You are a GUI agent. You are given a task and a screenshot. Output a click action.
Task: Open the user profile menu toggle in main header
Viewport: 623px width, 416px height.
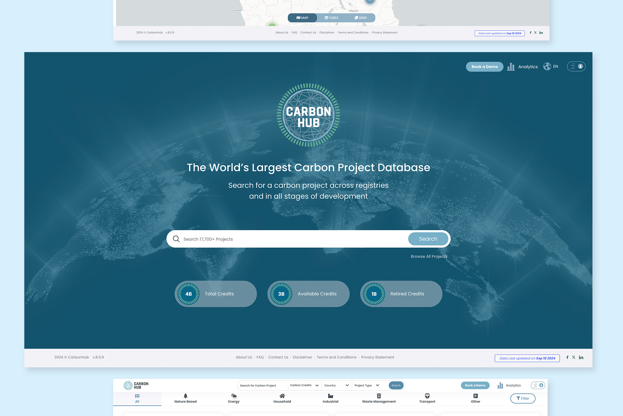(x=576, y=66)
